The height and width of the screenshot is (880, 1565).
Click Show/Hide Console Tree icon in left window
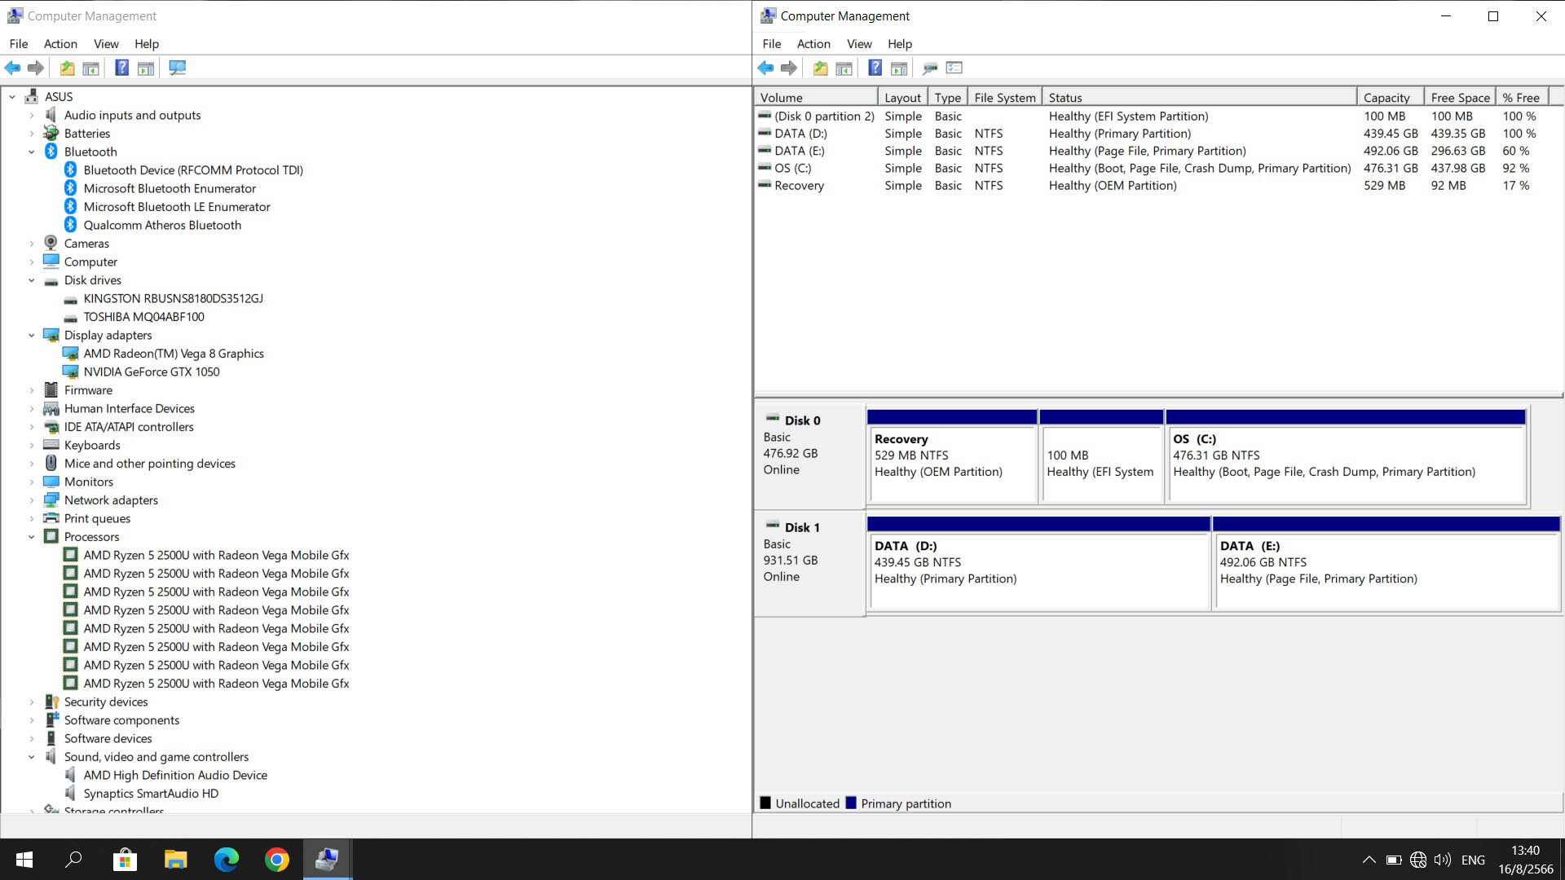tap(91, 68)
